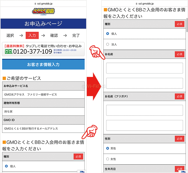This screenshot has height=173, width=188.
Task: Click the 必須 badge next to 性別
Action: coord(180,139)
